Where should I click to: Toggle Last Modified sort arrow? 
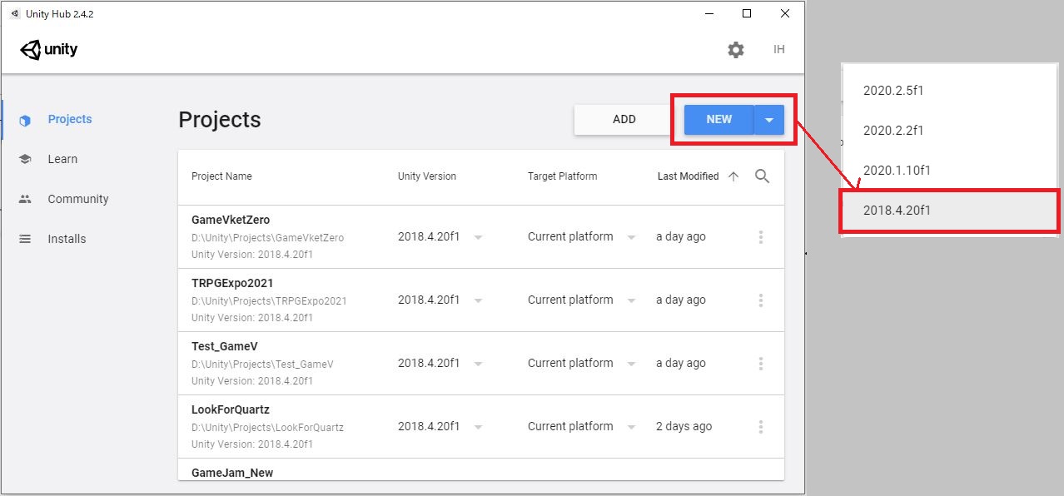pos(733,176)
